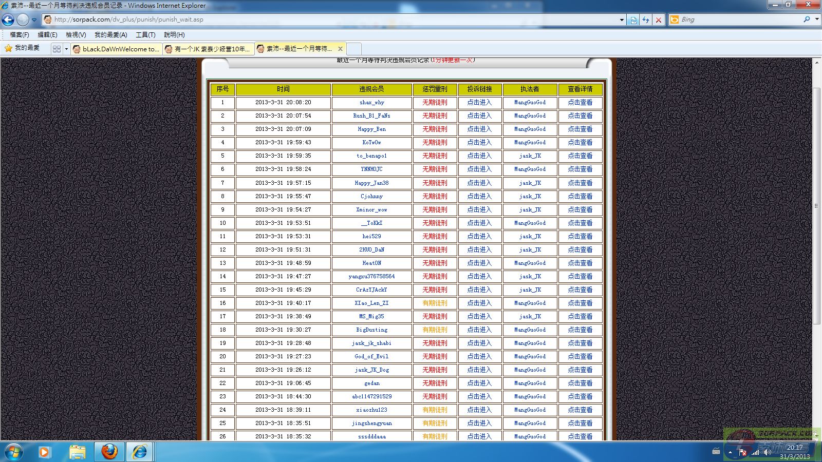Click the Refresh page icon
822x462 pixels.
coord(646,20)
